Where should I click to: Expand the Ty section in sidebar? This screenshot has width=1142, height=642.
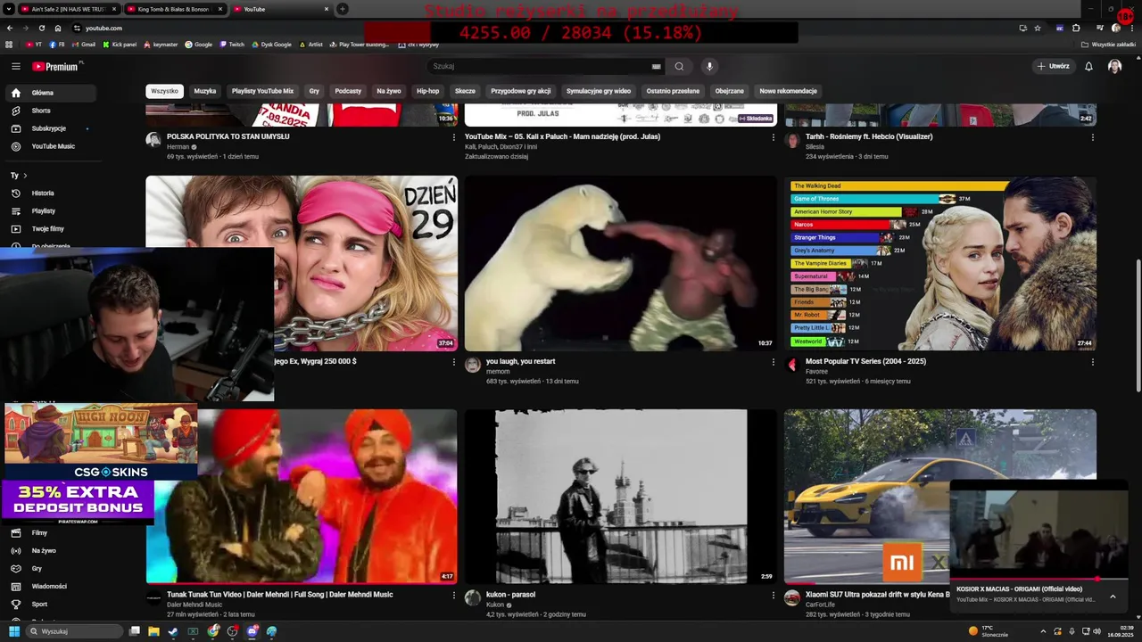(19, 176)
